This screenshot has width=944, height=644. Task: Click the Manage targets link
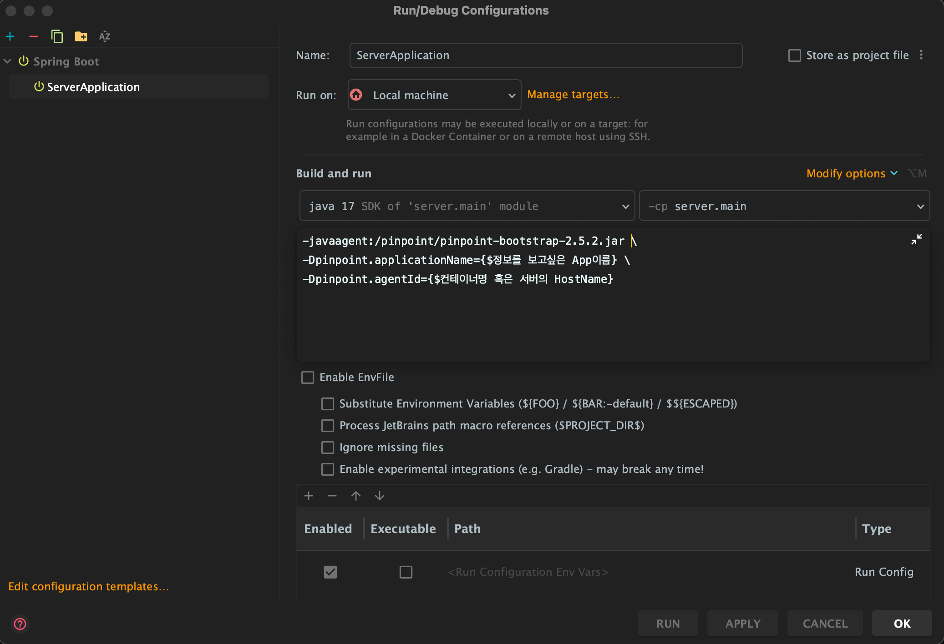point(573,95)
